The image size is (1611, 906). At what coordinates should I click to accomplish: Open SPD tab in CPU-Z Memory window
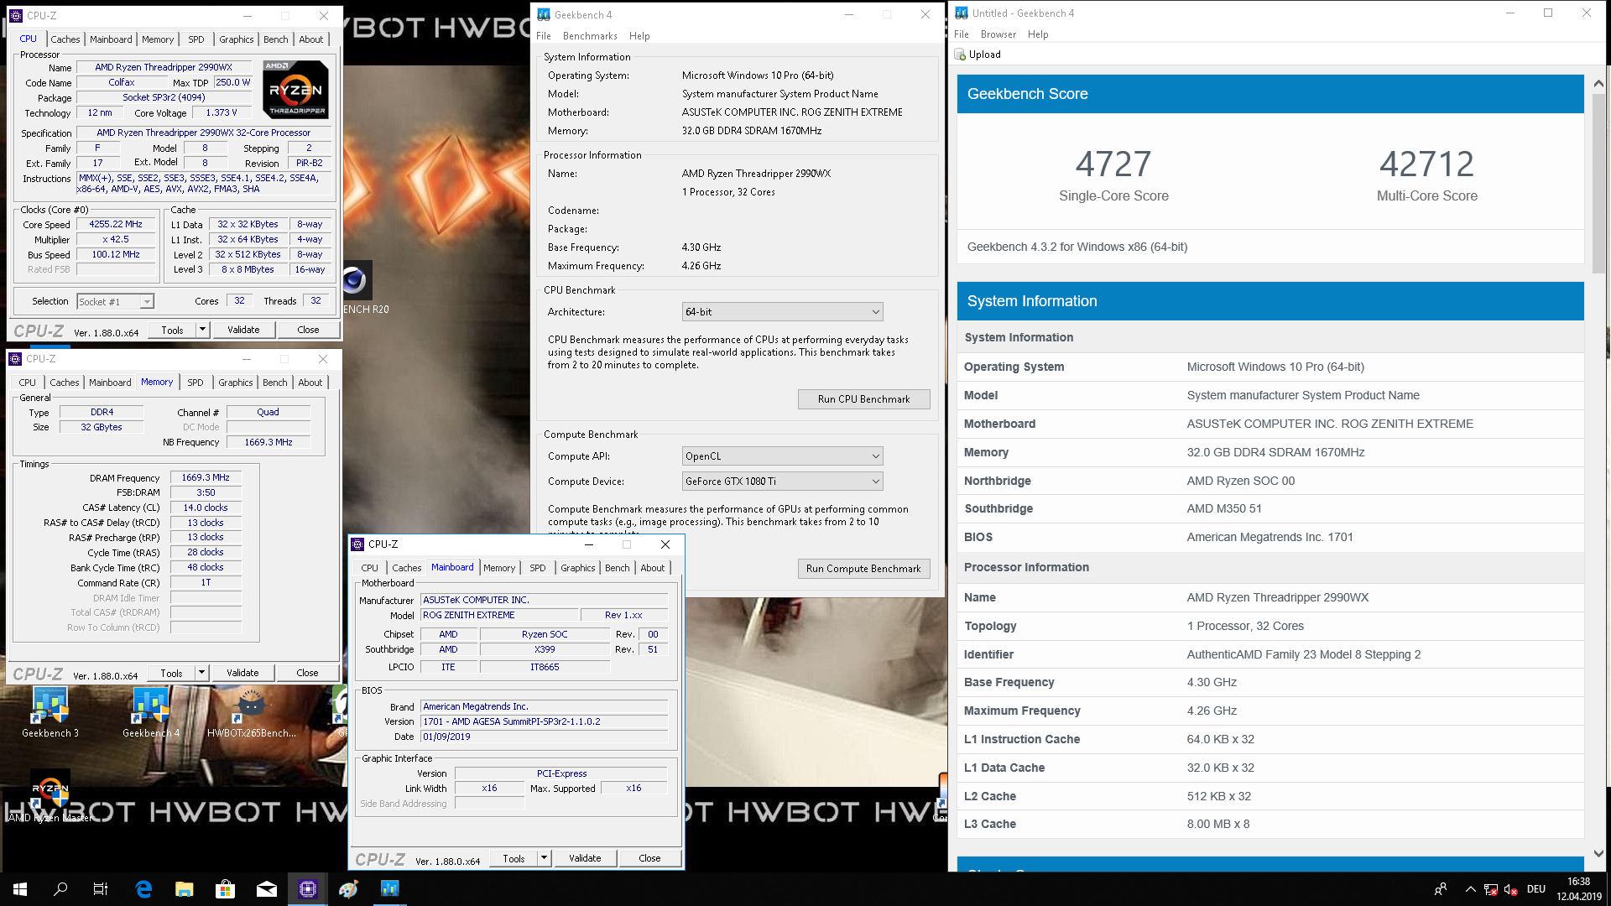tap(196, 383)
